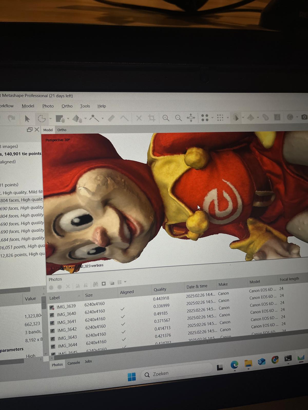
Task: Select the circle selection tool
Action: (x=42, y=119)
